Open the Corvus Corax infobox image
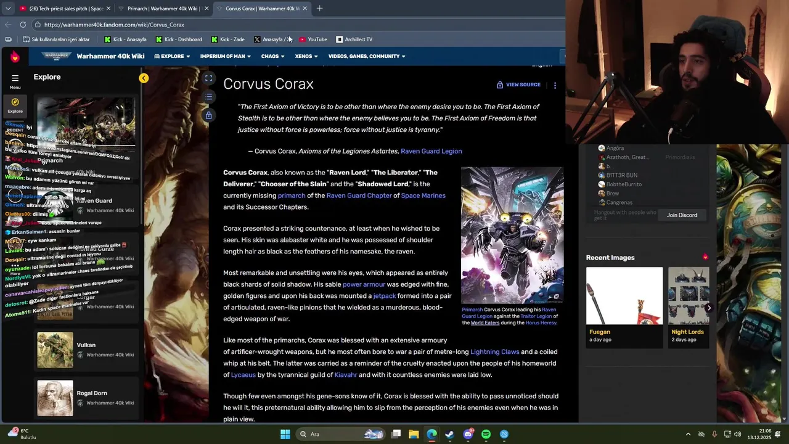789x444 pixels. [512, 235]
